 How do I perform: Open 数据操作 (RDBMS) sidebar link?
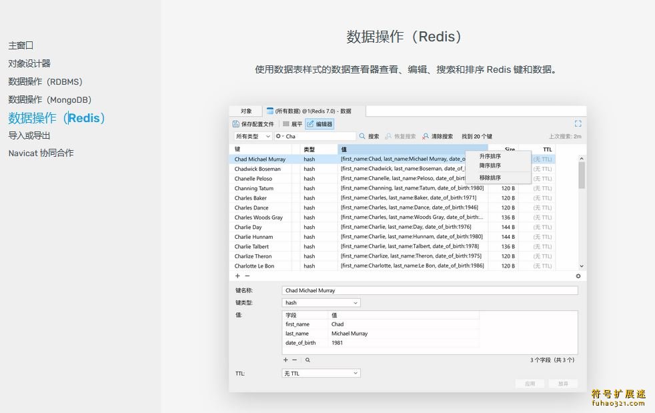click(x=45, y=81)
